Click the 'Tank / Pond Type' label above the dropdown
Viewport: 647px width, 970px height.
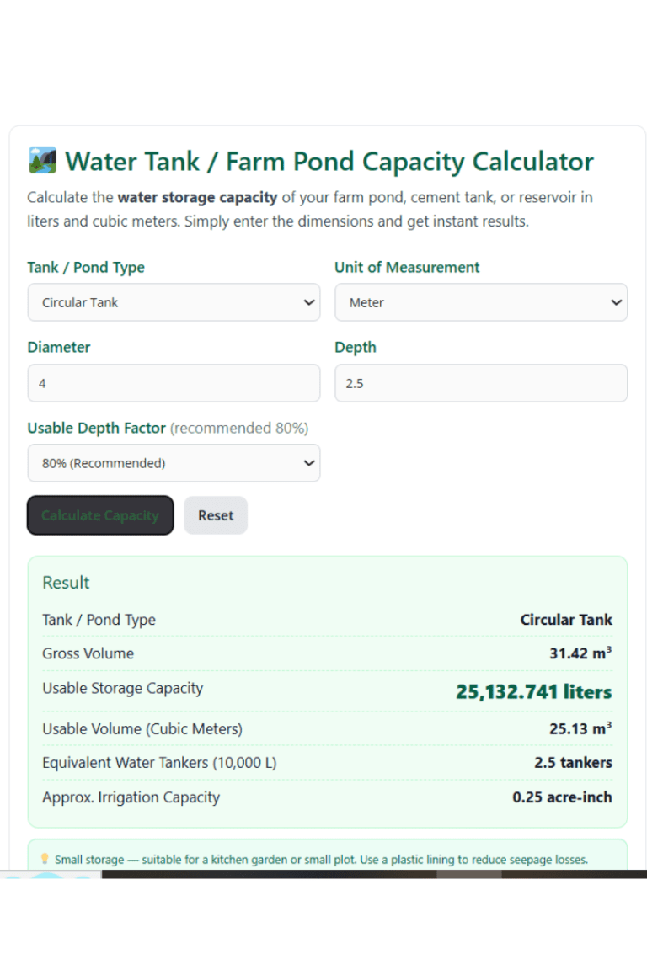point(86,267)
